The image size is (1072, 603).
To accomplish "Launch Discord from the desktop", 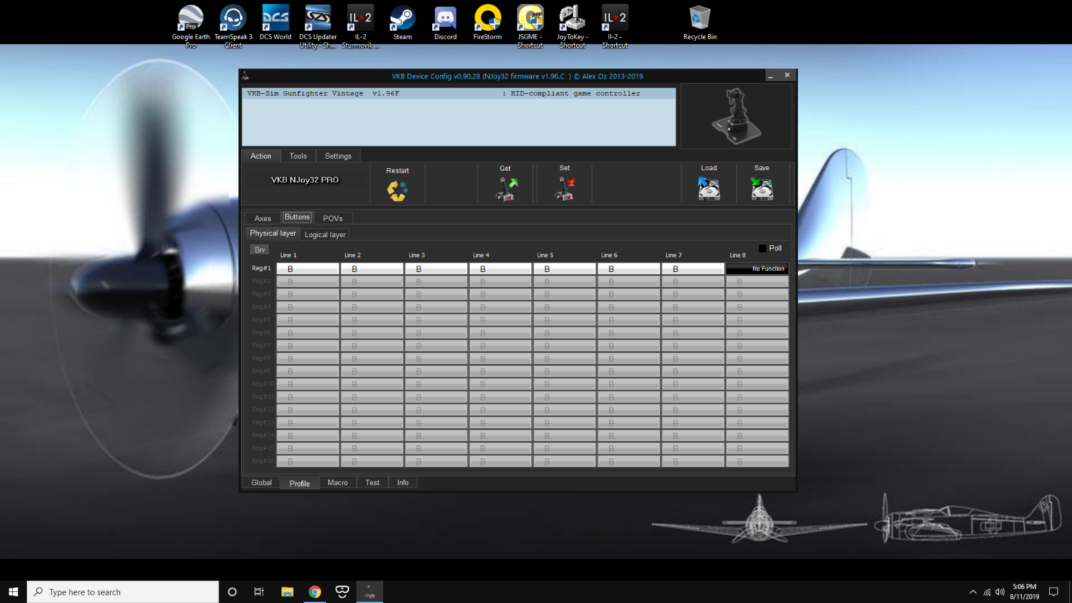I will (x=445, y=23).
